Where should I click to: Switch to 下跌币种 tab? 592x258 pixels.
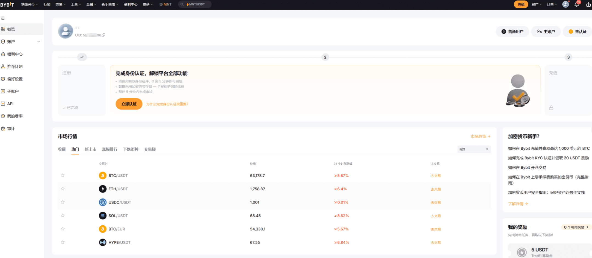131,149
